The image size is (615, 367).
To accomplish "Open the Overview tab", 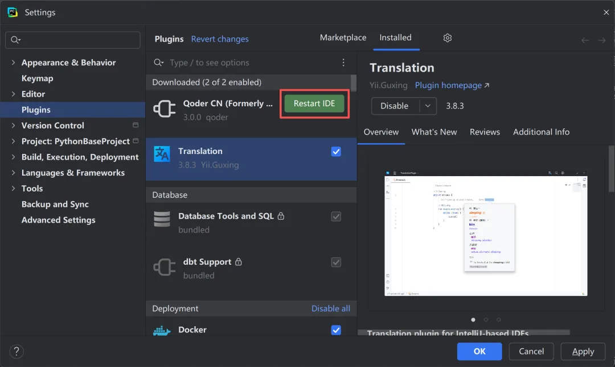I will tap(381, 132).
